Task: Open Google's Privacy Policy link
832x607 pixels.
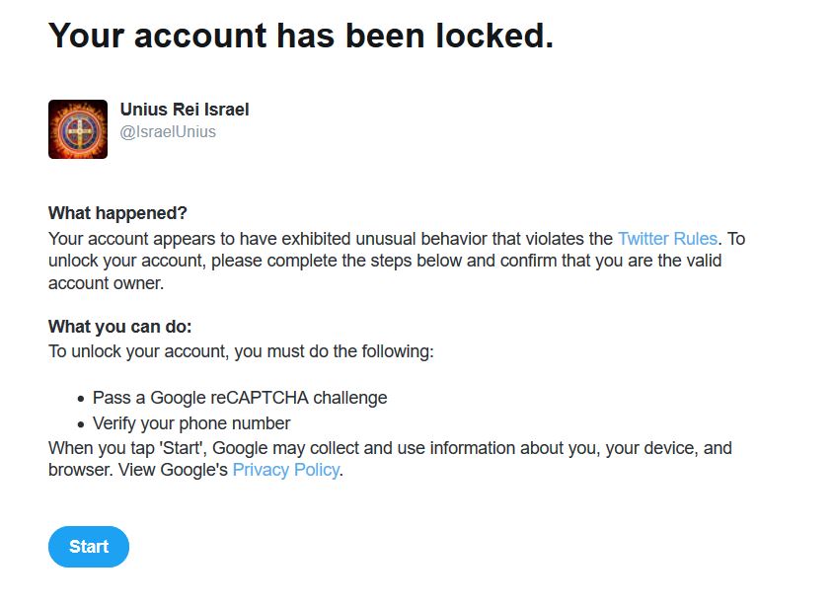Action: [285, 471]
